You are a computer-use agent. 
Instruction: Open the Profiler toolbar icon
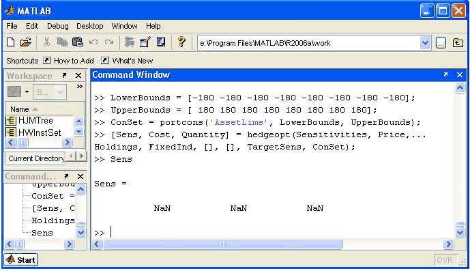pyautogui.click(x=161, y=42)
